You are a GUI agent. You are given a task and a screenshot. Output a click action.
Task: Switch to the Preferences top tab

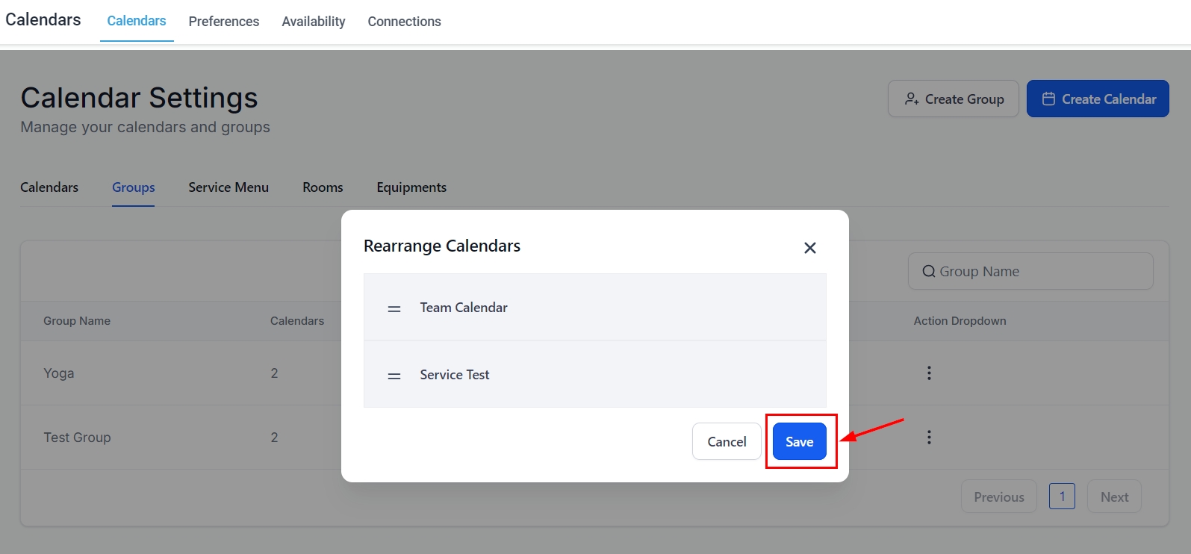tap(223, 22)
